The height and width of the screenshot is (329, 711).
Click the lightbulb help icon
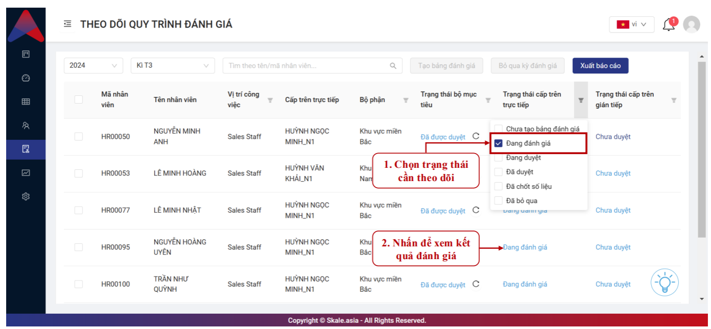[x=664, y=282]
